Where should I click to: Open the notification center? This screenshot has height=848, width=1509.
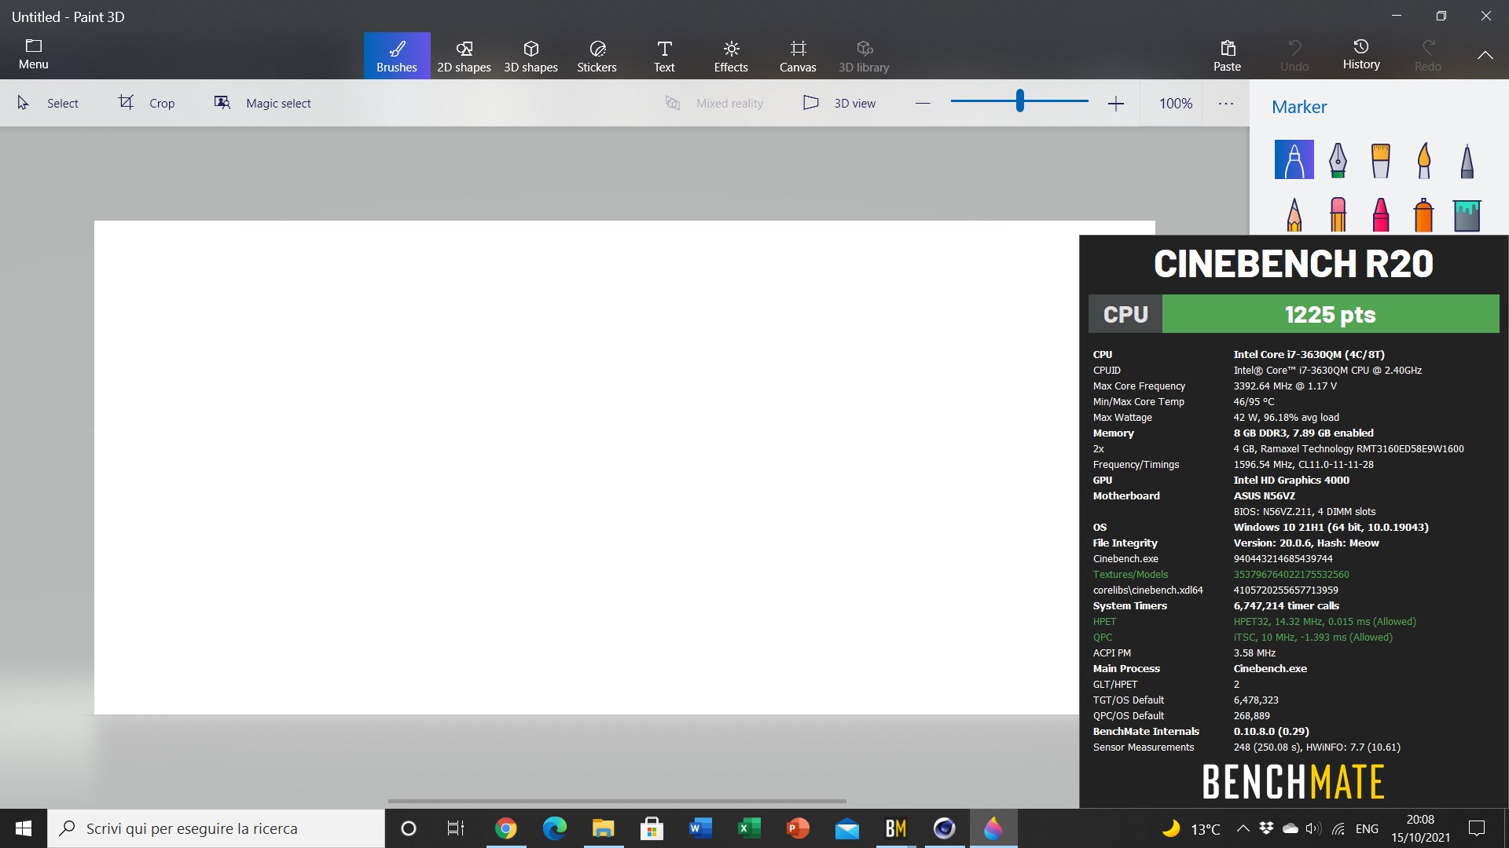pos(1477,828)
